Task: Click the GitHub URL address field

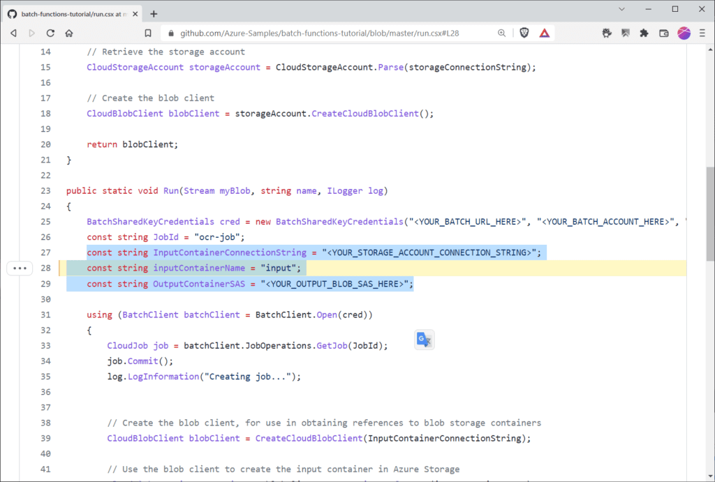Action: click(319, 33)
